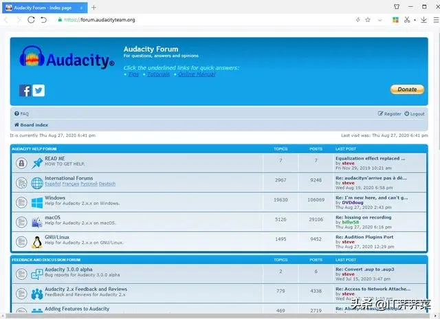Click the Audacity logo in header
The image size is (440, 319).
pos(67,58)
